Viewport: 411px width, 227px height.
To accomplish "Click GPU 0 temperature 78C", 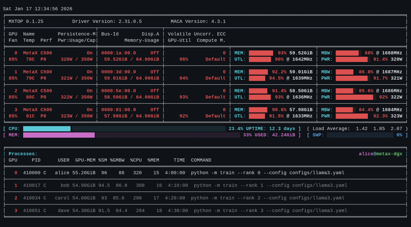I will pos(30,59).
